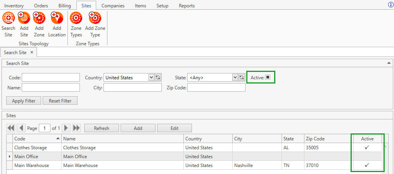Click the Code input field
Screen dimensions: 394x174
[x=51, y=77]
